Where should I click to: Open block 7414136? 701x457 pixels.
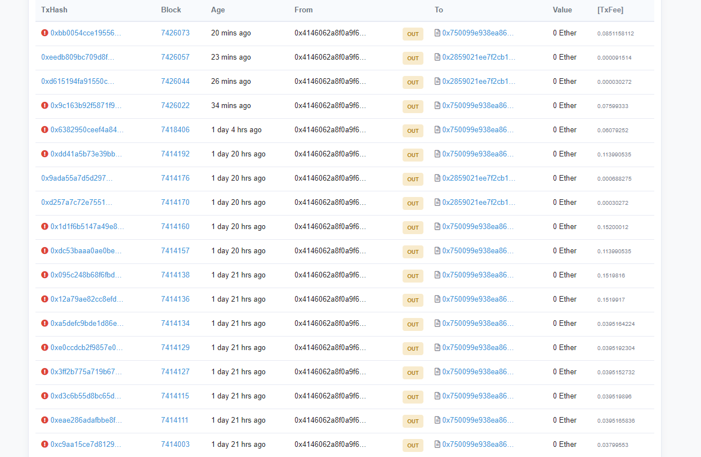coord(175,299)
